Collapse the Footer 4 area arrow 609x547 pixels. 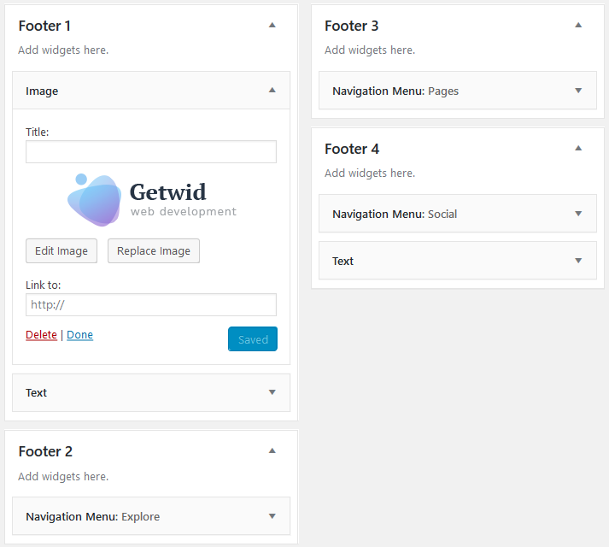click(578, 148)
